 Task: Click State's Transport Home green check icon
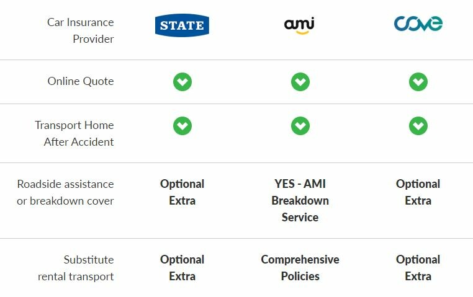(x=182, y=126)
